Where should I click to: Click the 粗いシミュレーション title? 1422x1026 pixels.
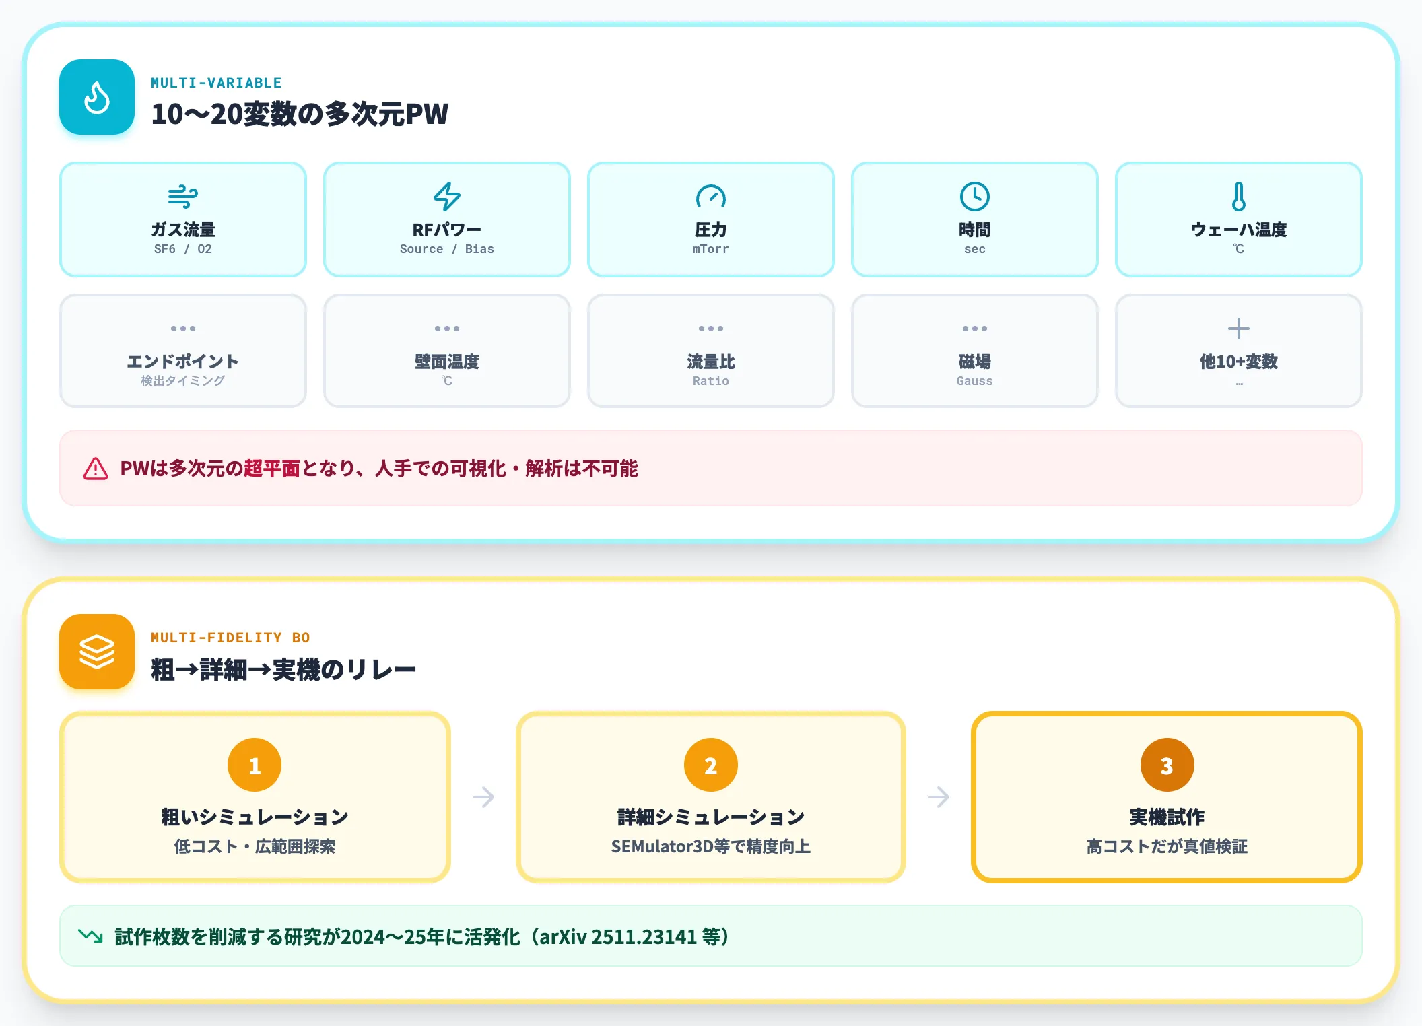(x=255, y=817)
